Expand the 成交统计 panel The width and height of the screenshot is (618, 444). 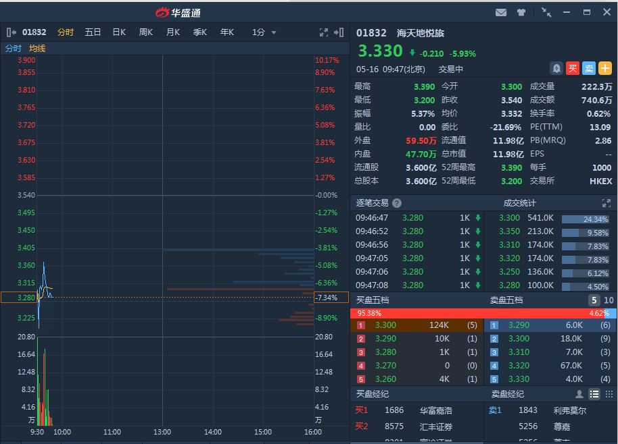(606, 203)
